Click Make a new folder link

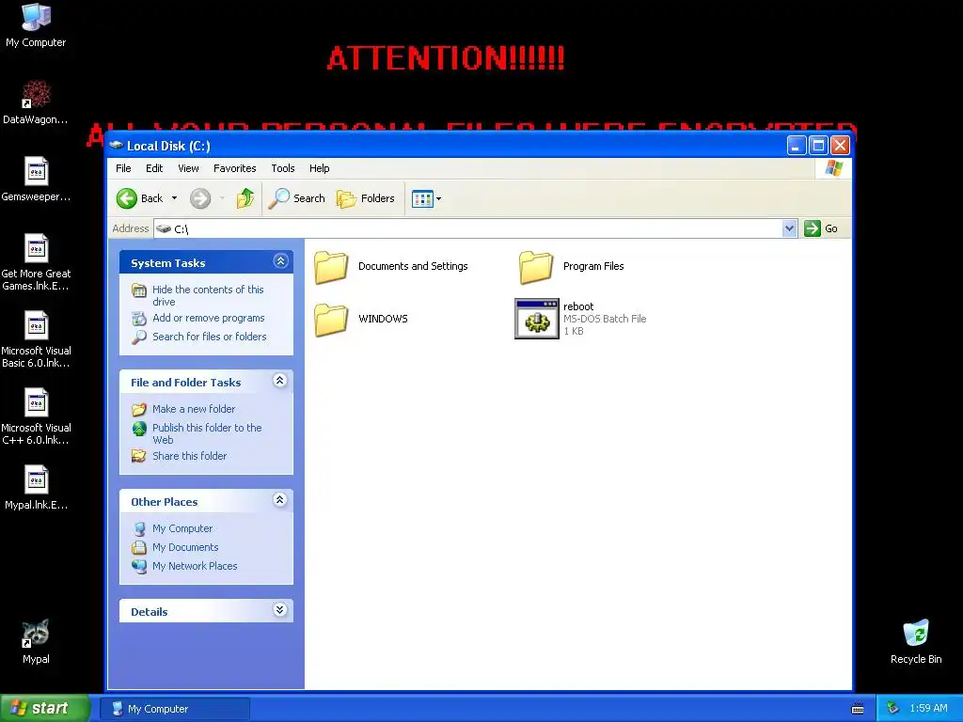coord(194,409)
